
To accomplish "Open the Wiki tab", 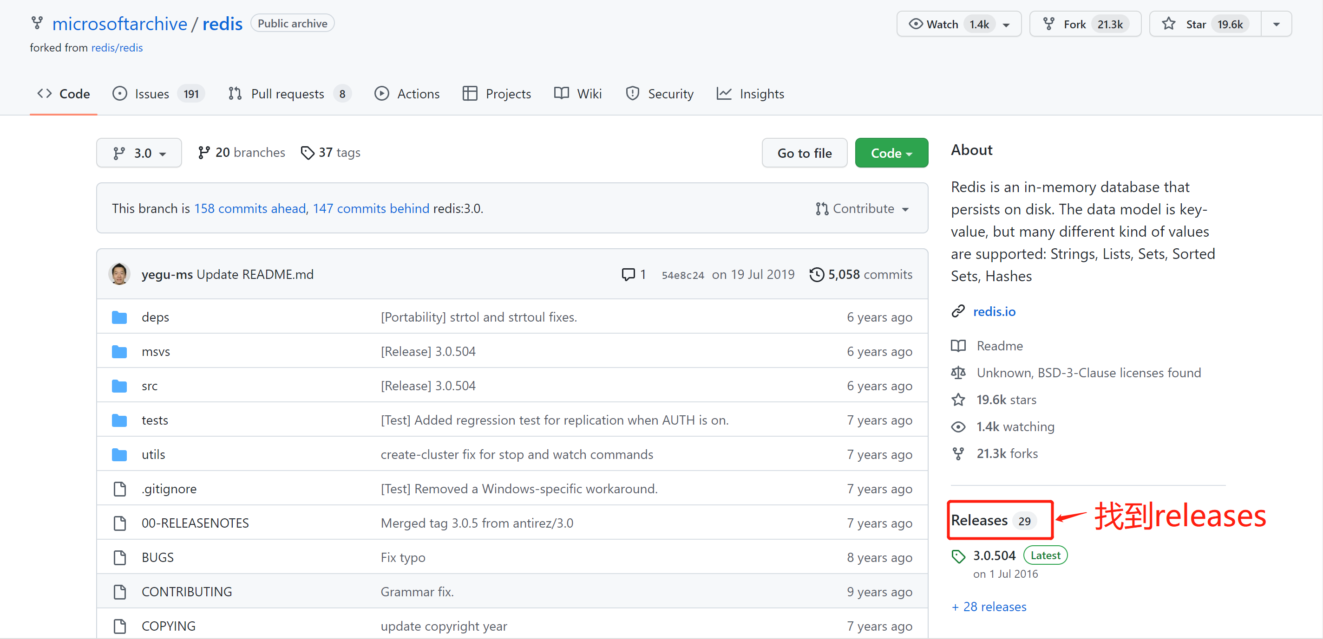I will pos(578,94).
